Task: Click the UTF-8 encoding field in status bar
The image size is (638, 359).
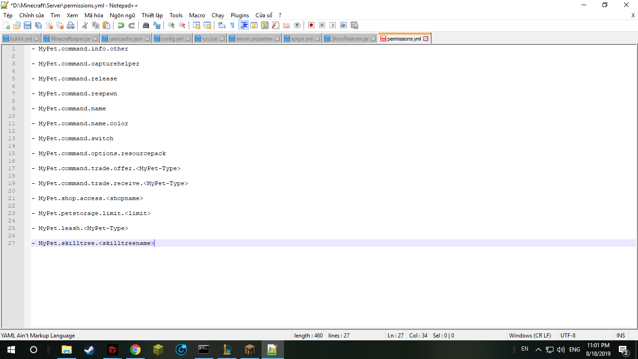Action: [x=568, y=336]
